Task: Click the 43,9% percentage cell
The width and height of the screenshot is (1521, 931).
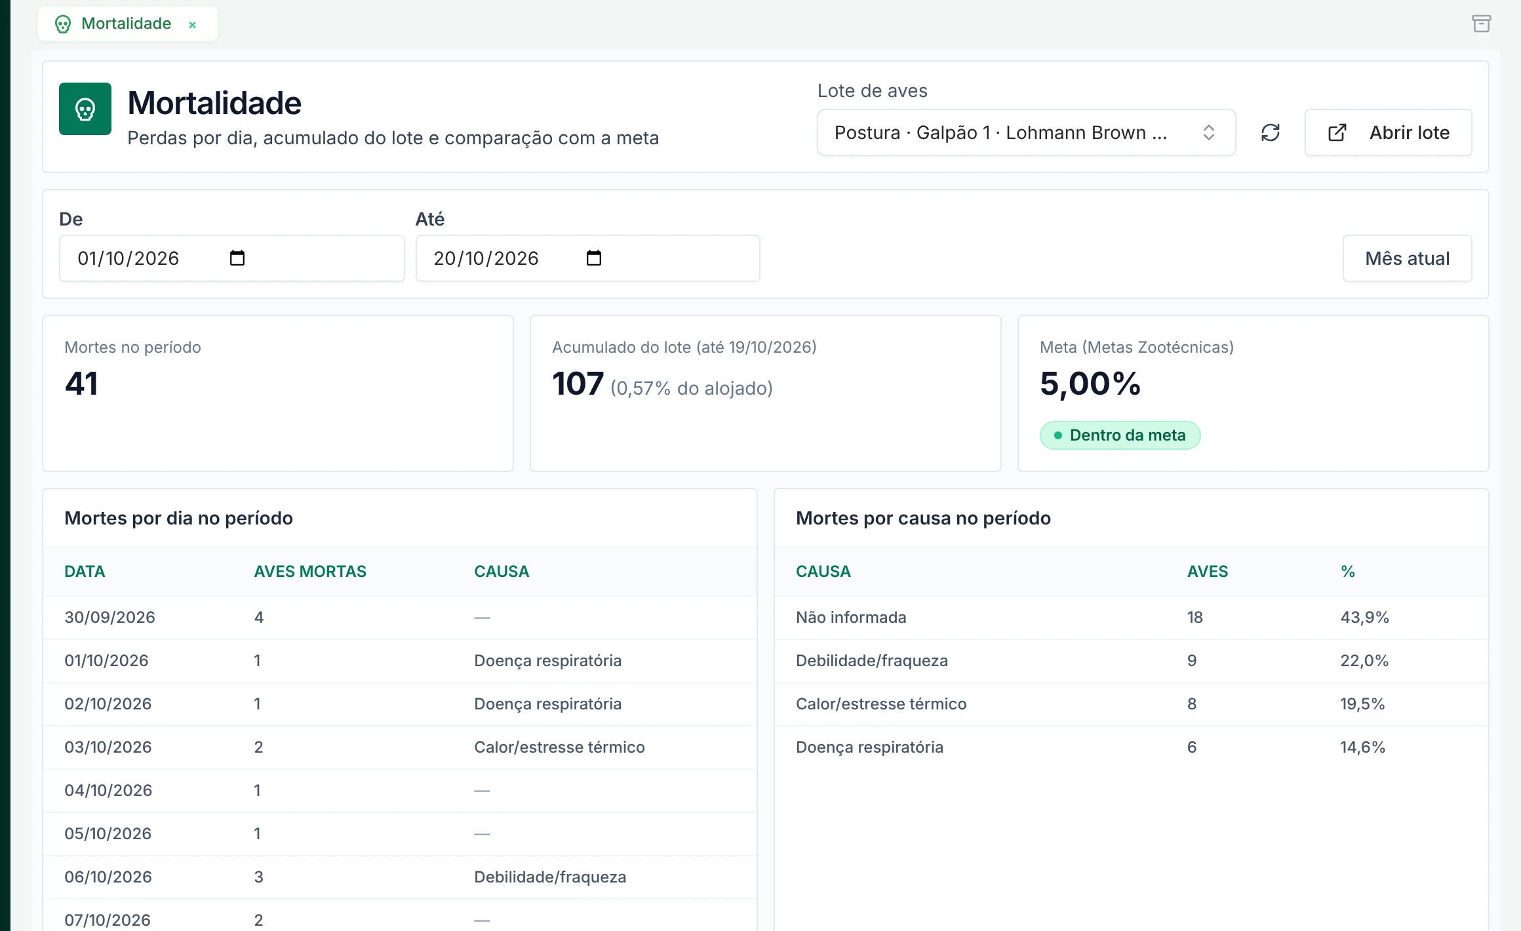Action: click(1364, 618)
